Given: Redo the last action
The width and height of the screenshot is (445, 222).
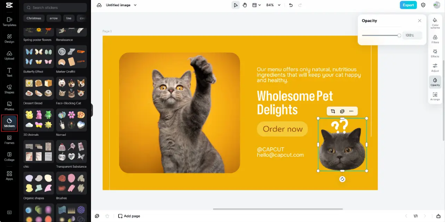Looking at the screenshot, I should pyautogui.click(x=300, y=5).
